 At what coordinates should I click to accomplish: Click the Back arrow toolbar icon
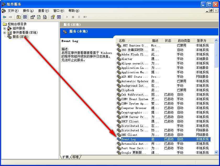(4, 17)
